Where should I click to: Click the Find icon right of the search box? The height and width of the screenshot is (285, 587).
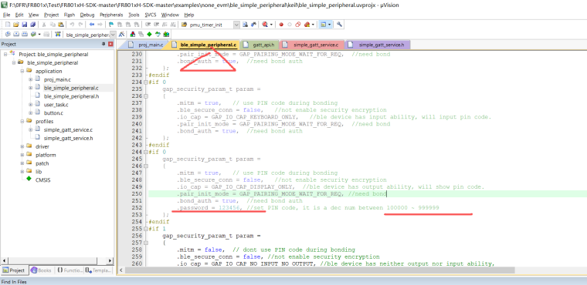pos(245,25)
